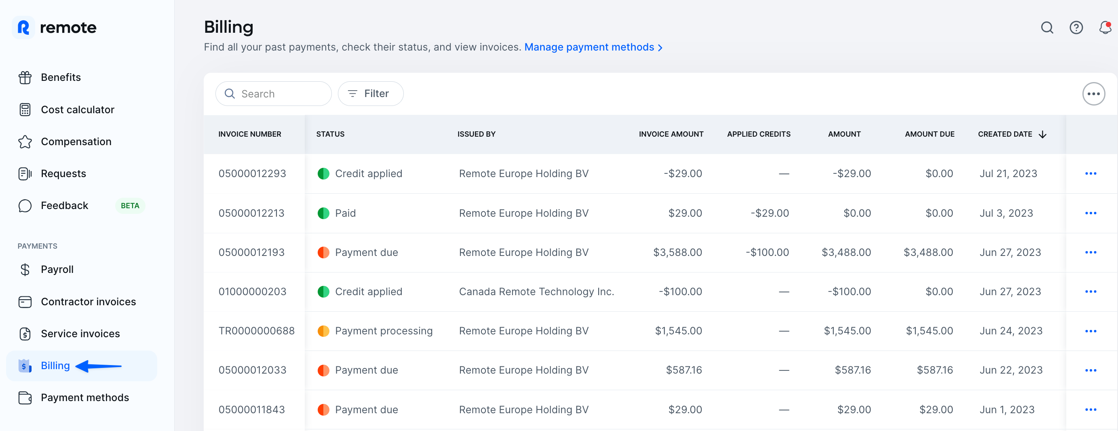Click the Payroll dollar icon
Screen dimensions: 1118x431
[x=25, y=269]
